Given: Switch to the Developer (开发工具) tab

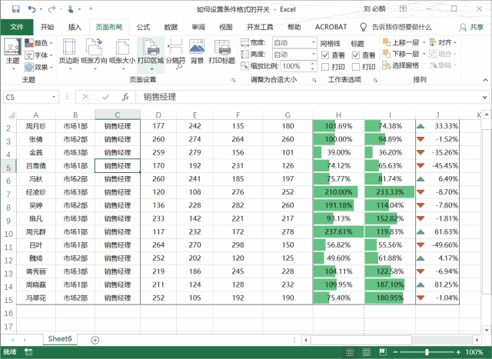Looking at the screenshot, I should click(x=260, y=27).
